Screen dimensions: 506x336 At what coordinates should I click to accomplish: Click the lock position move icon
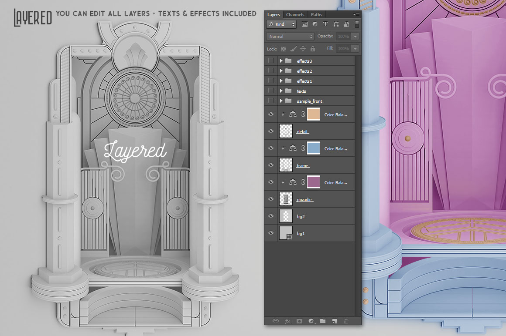pos(303,49)
